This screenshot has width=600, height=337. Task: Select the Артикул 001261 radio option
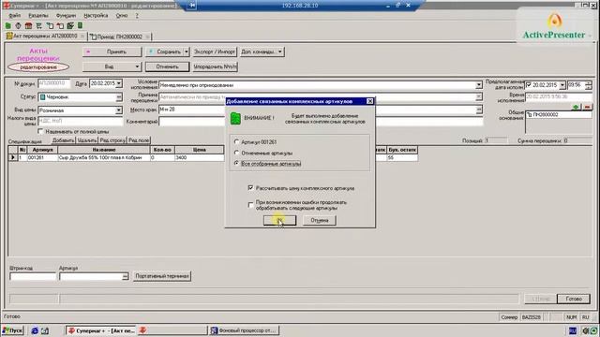pyautogui.click(x=236, y=141)
